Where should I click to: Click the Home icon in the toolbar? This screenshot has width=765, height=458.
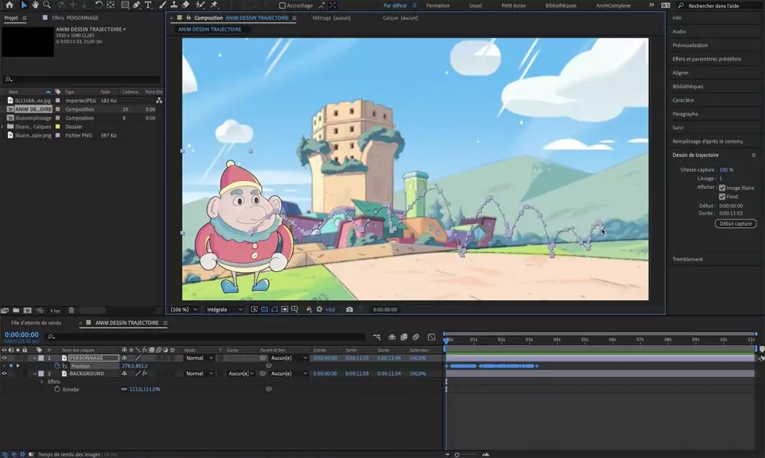coord(9,5)
